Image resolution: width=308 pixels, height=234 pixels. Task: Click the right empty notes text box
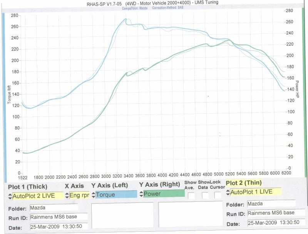189,216
